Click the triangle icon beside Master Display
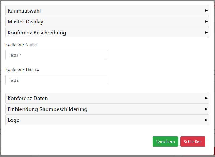 click(206, 22)
